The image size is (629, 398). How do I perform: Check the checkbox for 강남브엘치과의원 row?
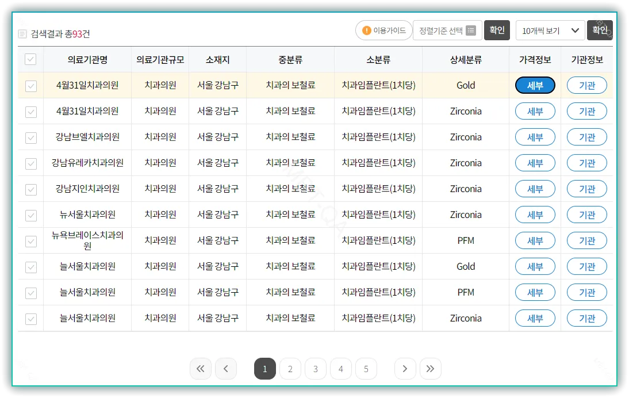point(30,137)
